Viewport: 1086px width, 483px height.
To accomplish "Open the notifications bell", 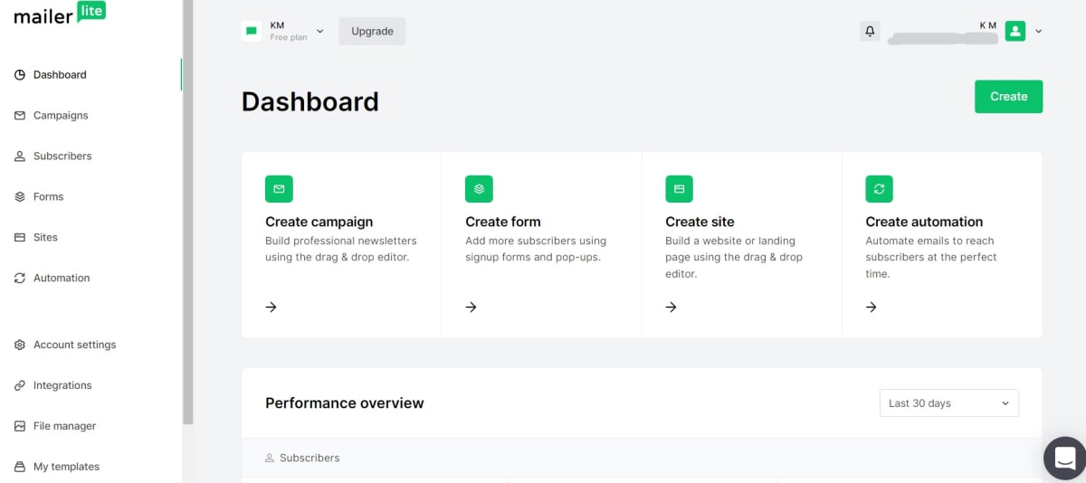I will pyautogui.click(x=870, y=32).
